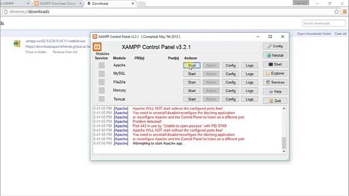The width and height of the screenshot is (349, 196).
Task: Click the XAMPP title bar icon
Action: (95, 36)
